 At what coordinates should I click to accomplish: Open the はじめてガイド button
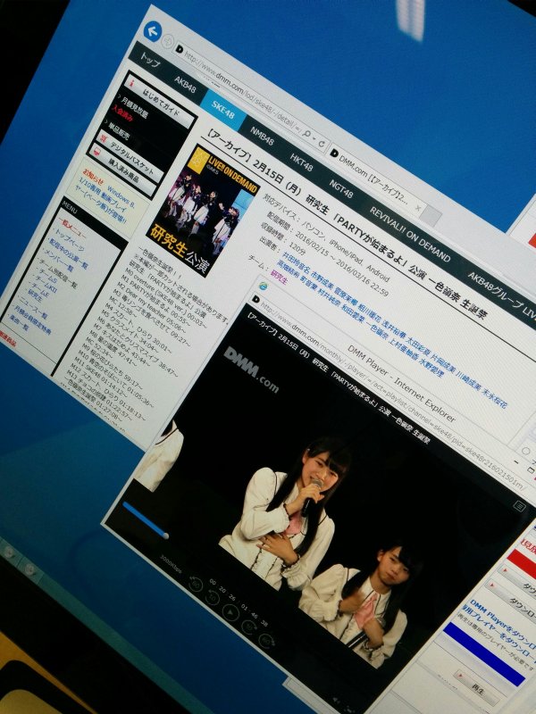pos(159,102)
